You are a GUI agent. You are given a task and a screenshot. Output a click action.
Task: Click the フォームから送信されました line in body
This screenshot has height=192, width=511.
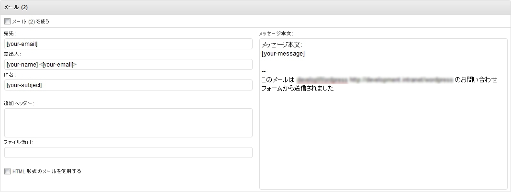[297, 89]
